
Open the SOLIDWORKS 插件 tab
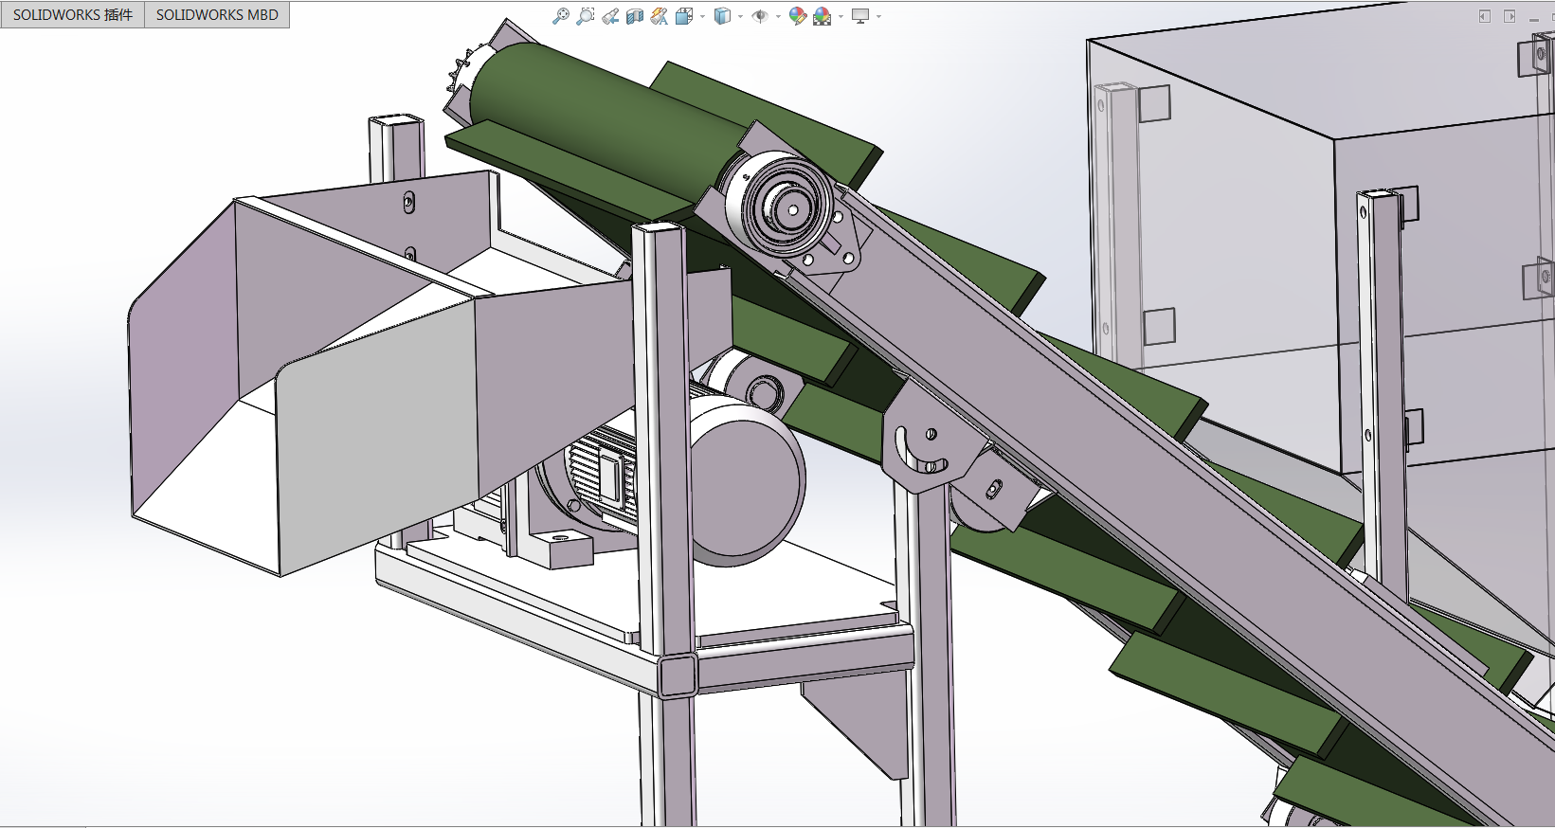73,15
